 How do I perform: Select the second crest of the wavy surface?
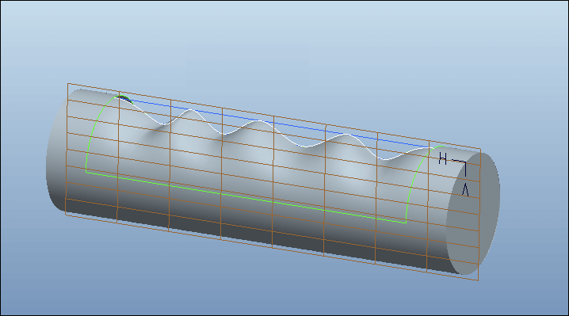pos(258,122)
